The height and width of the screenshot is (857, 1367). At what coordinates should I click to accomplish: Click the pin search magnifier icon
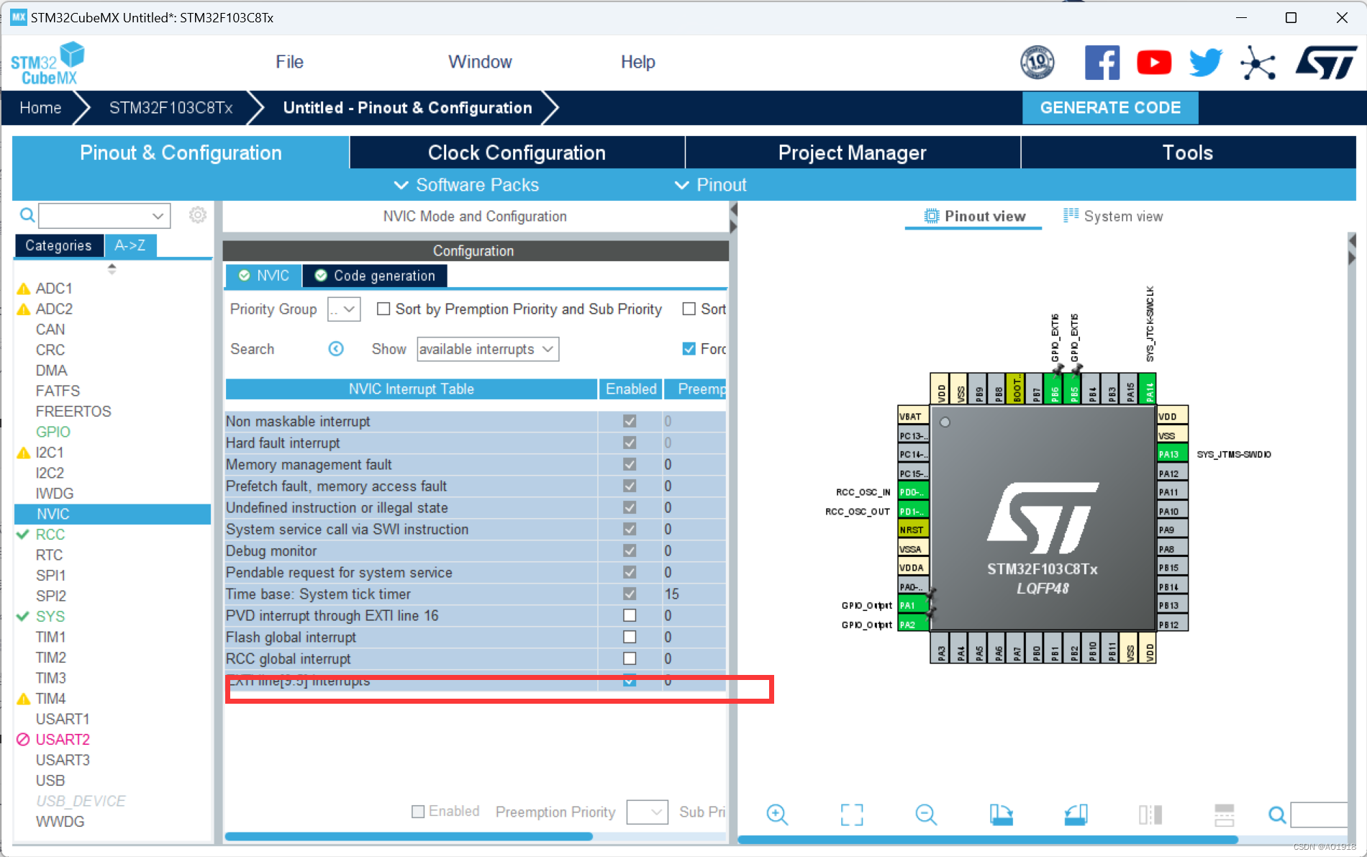pos(1277,815)
